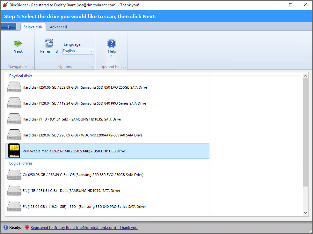
Task: Click the Next label
Action: (18, 51)
